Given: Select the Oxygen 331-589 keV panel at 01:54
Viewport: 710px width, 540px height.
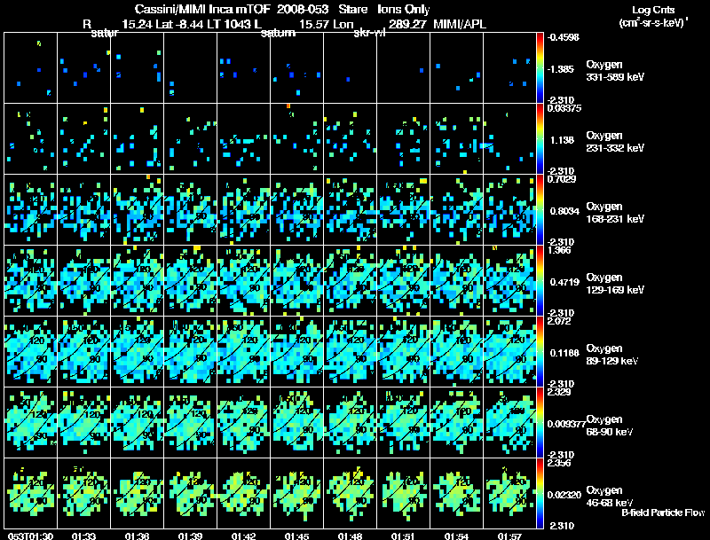Looking at the screenshot, I should pos(457,68).
